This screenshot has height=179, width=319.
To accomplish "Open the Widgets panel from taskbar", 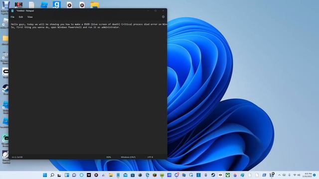I will 67,175.
